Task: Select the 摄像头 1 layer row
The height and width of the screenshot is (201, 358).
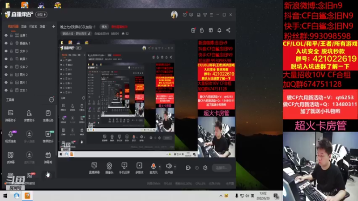Action: pos(29,43)
